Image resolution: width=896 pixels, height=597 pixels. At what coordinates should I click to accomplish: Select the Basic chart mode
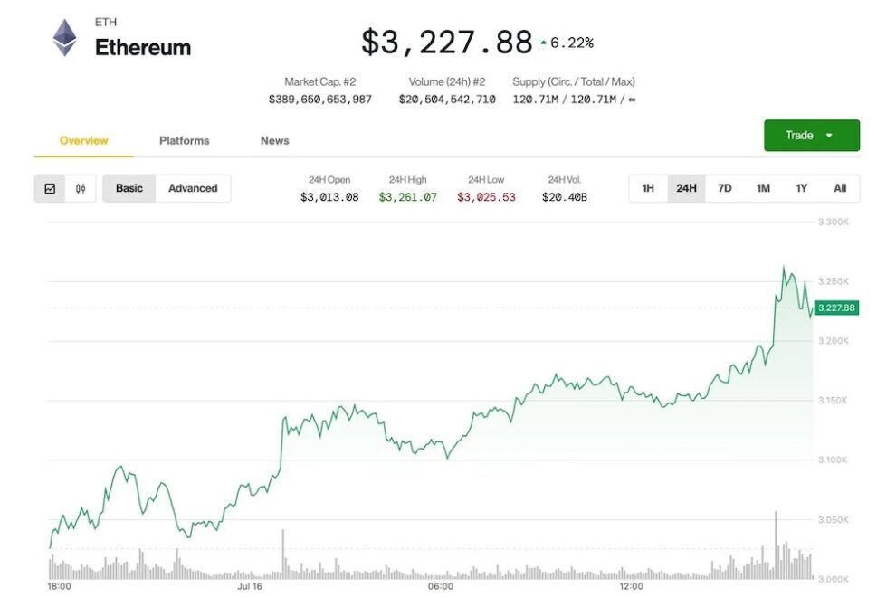[129, 188]
